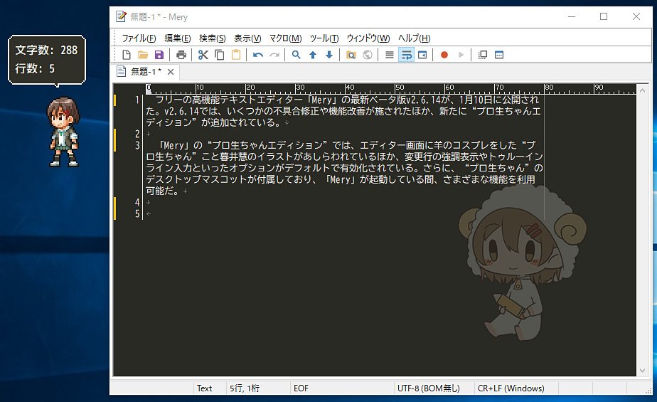Open a file using folder icon
Image resolution: width=657 pixels, height=402 pixels.
point(143,55)
